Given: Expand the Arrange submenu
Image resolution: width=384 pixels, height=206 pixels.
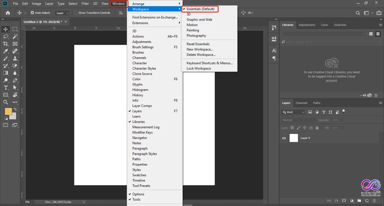Looking at the screenshot, I should tap(155, 4).
